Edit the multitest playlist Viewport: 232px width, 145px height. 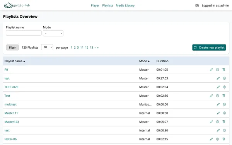[218, 104]
